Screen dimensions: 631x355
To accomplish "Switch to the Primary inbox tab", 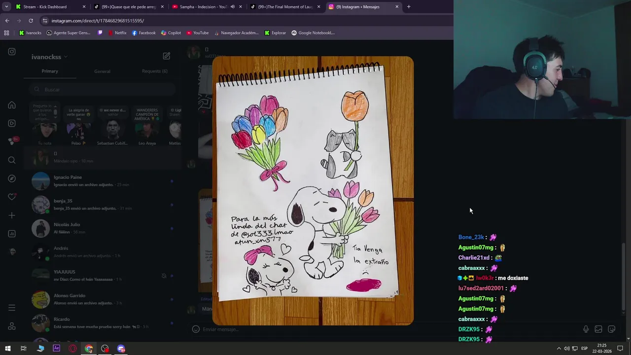I will click(50, 71).
